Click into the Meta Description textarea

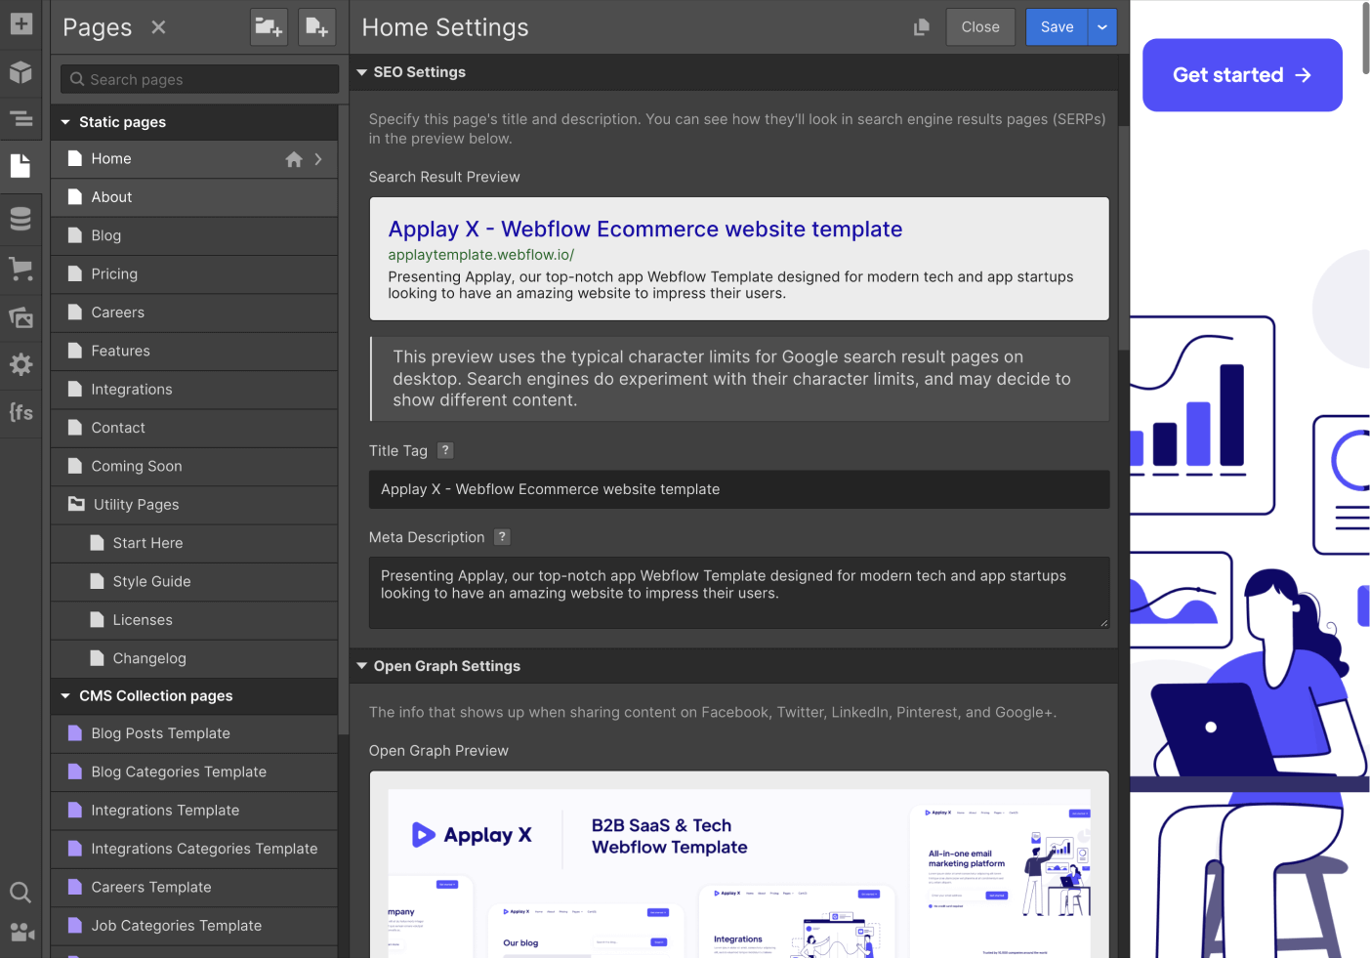click(739, 592)
